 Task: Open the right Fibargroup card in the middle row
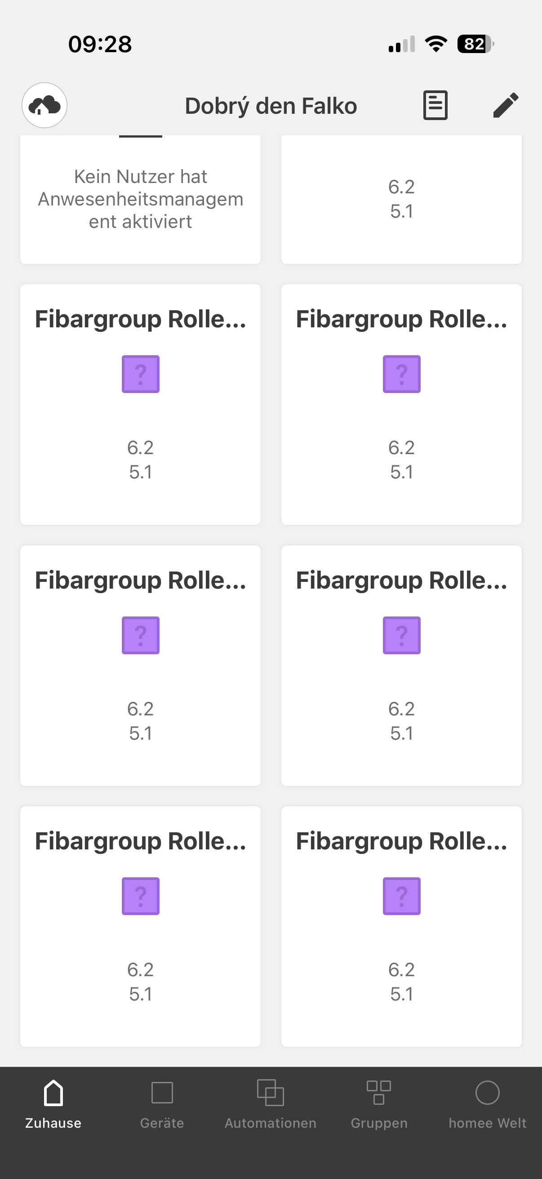(401, 665)
